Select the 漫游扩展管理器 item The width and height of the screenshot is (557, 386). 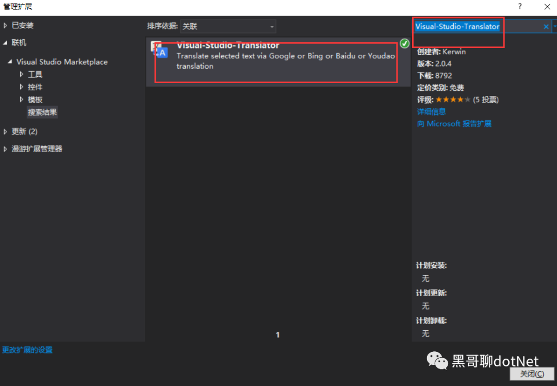click(37, 149)
